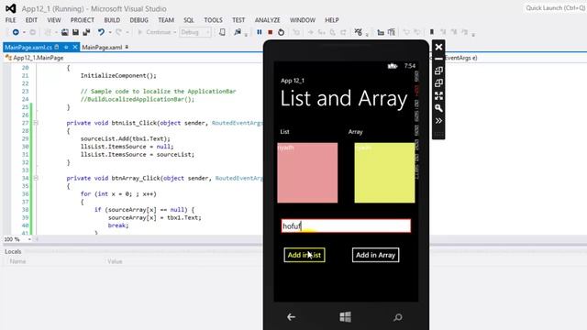Viewport: 587px width, 330px height.
Task: Close the emulator with X button
Action: (438, 47)
